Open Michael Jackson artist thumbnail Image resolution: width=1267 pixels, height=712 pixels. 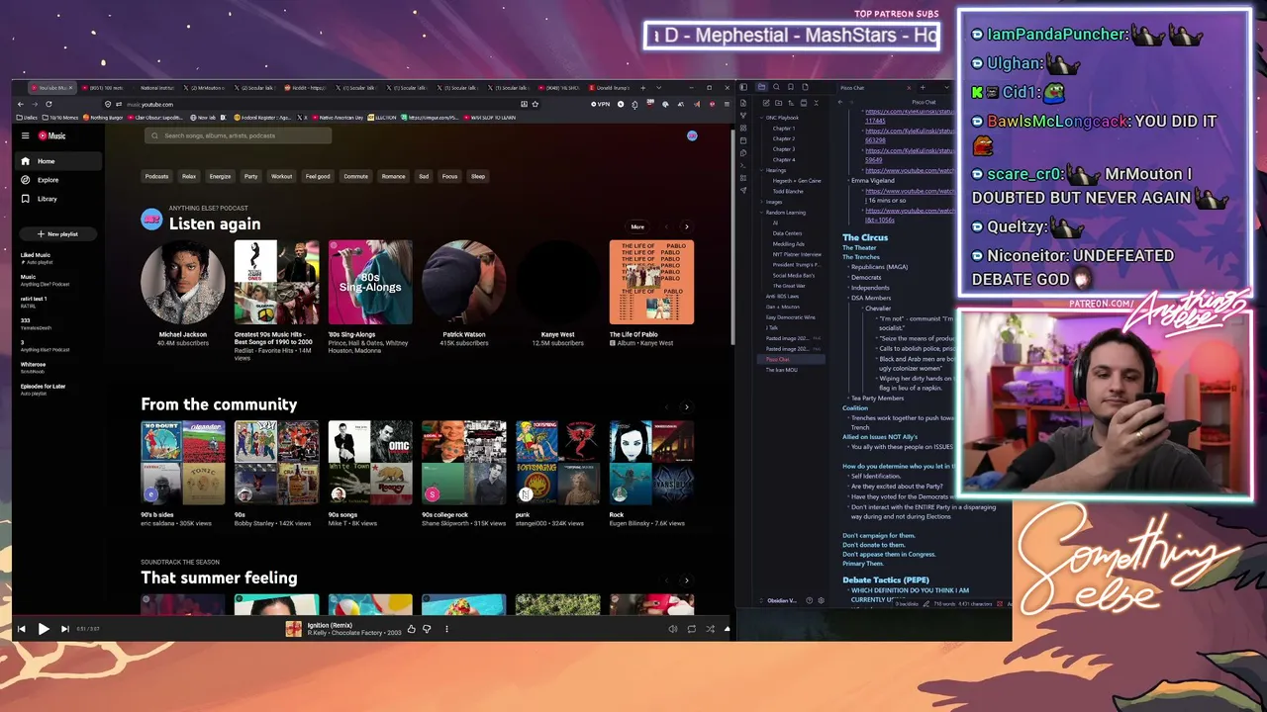[183, 282]
